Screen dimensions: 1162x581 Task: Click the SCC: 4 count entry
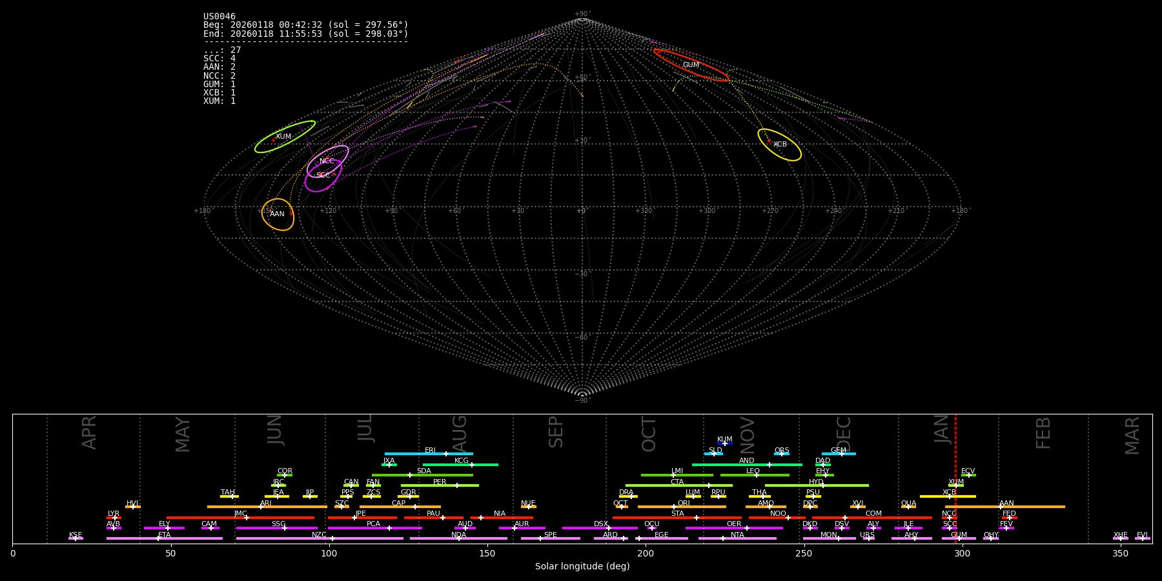pos(219,59)
